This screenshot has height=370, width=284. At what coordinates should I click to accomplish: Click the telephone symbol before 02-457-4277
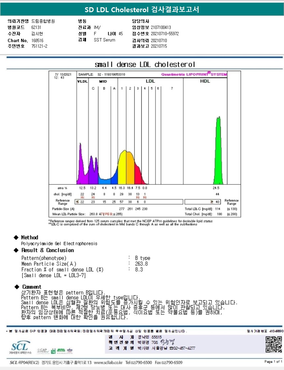click(x=171, y=348)
